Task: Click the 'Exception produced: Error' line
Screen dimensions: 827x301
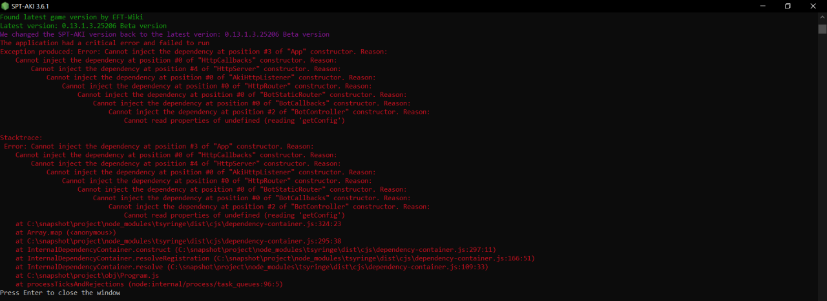Action: 194,52
